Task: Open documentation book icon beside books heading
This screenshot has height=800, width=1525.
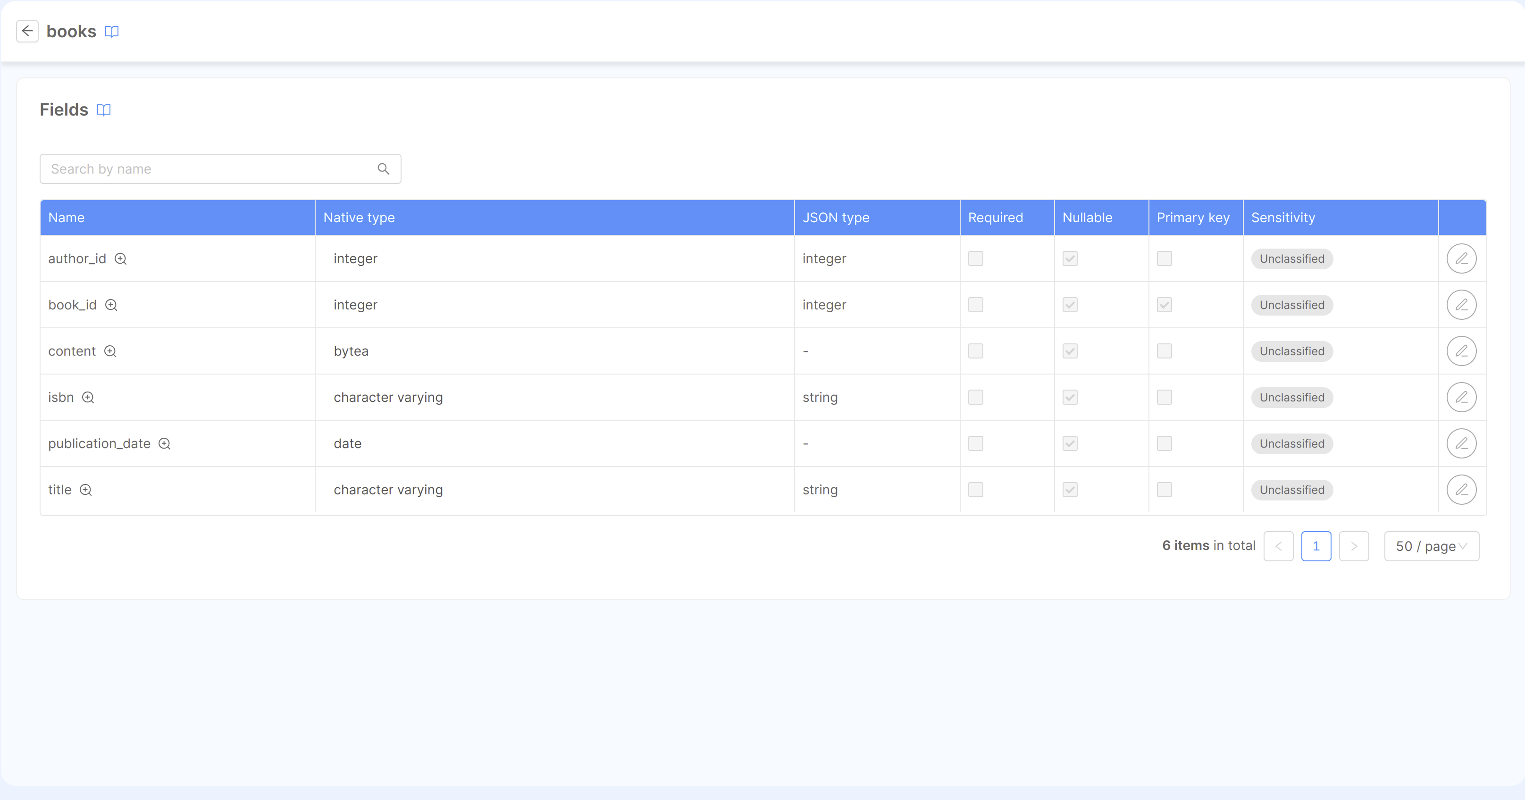Action: [x=112, y=32]
